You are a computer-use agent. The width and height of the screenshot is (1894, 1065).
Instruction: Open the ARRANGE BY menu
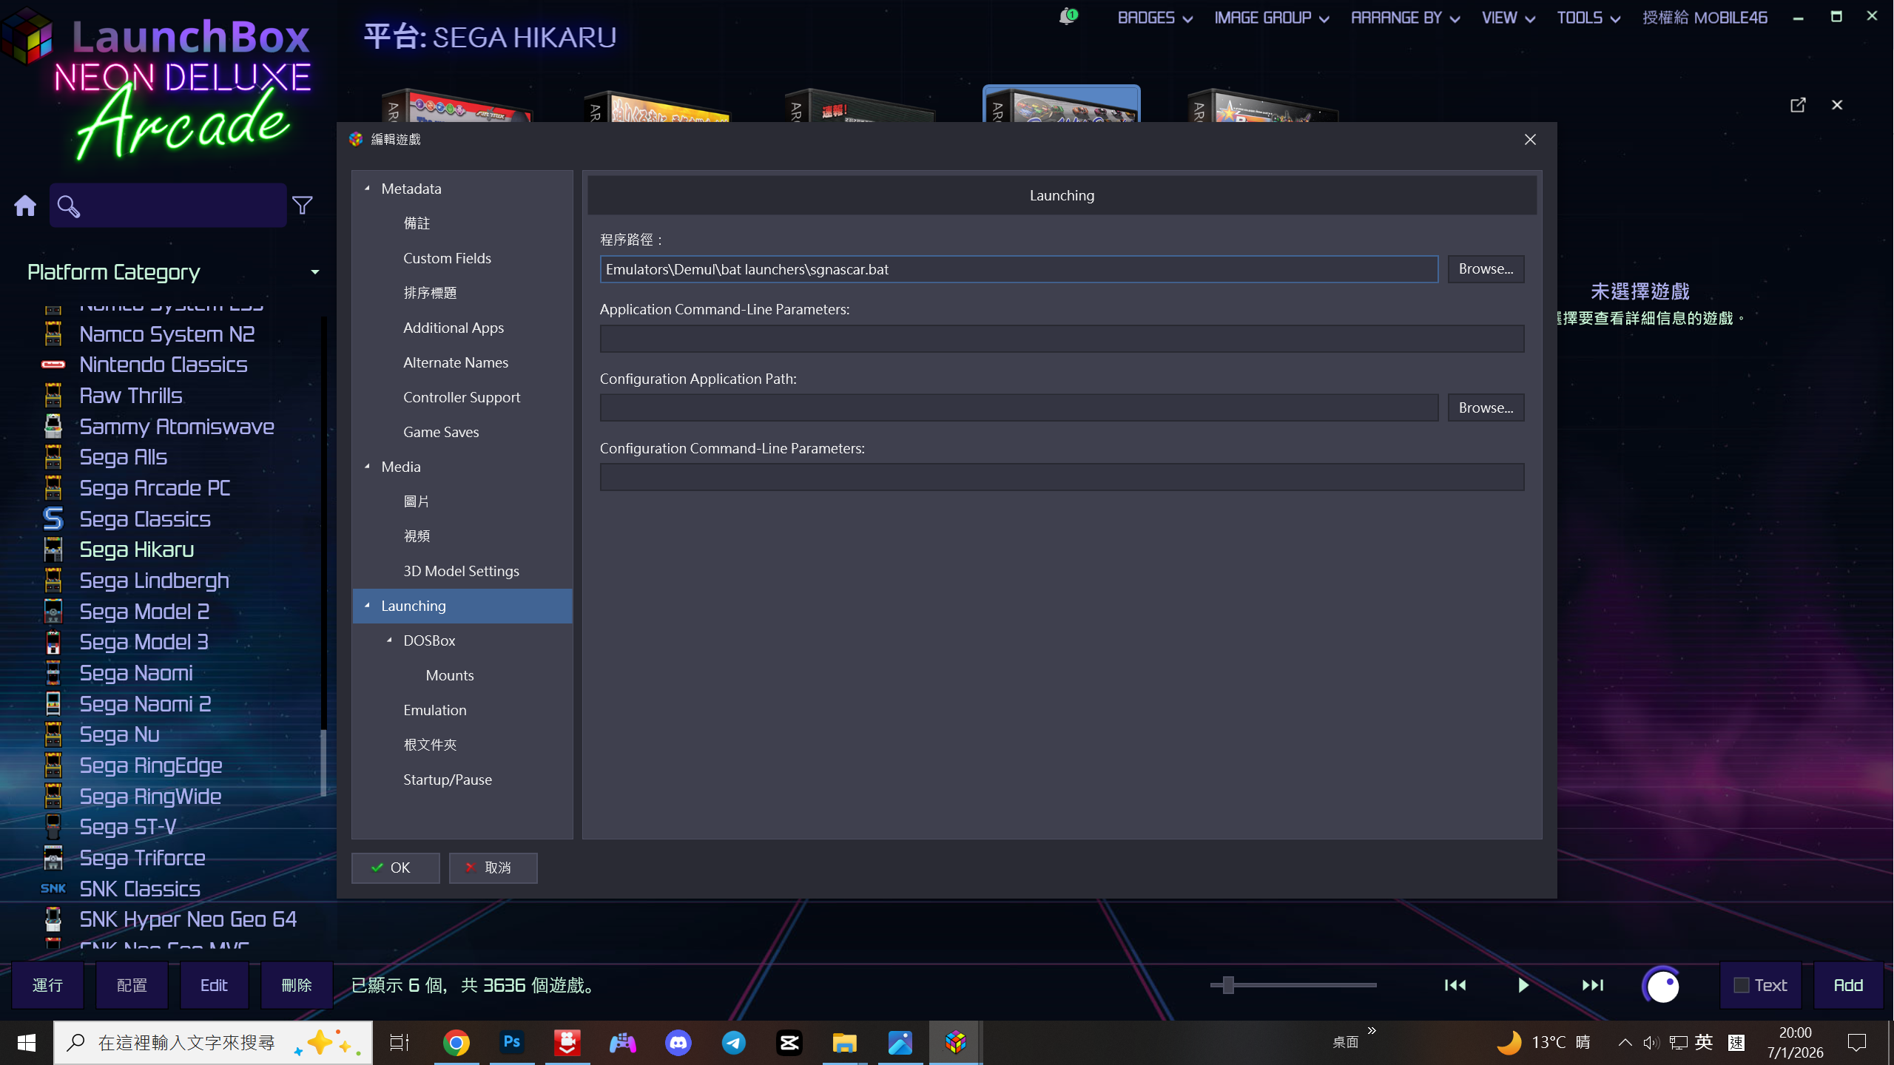click(x=1404, y=18)
